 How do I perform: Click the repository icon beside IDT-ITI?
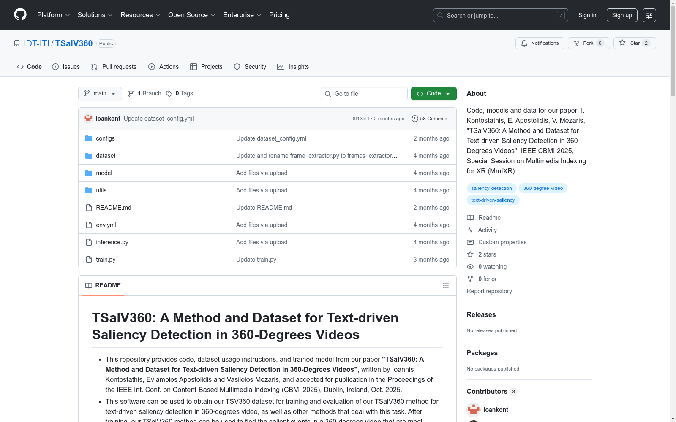17,43
